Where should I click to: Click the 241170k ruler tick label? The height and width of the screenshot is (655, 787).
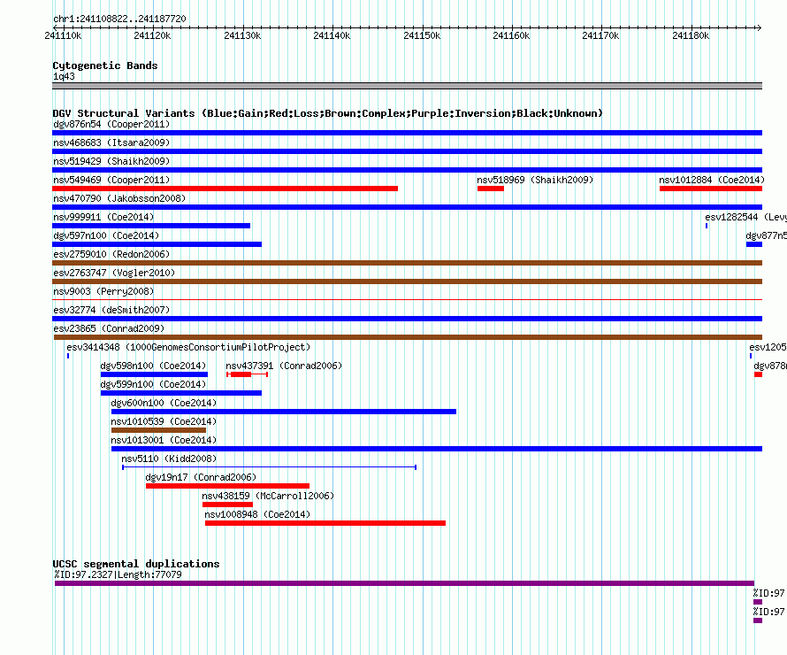click(600, 35)
